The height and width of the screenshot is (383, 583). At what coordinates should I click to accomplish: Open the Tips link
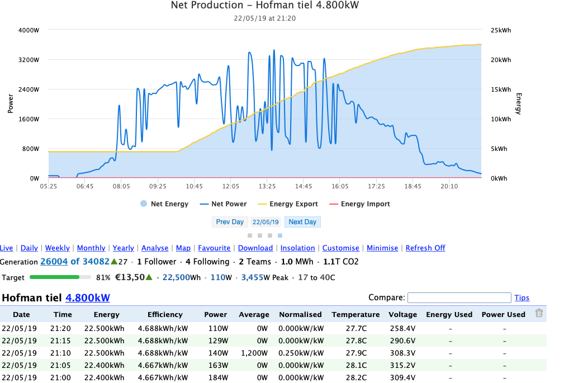pos(522,298)
